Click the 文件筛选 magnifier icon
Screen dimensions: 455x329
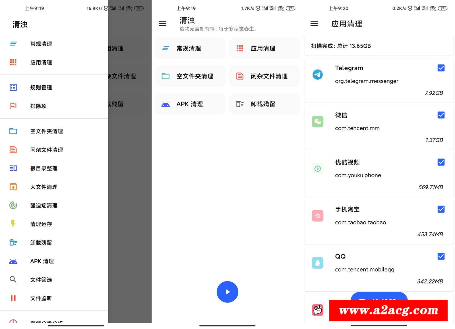coord(13,279)
